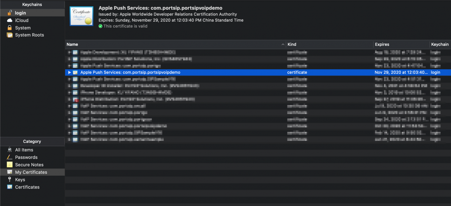
Task: Click the large certificate thumbnail image
Action: [x=82, y=16]
